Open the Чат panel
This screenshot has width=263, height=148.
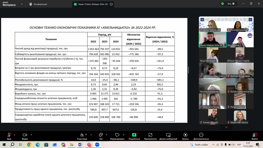[101, 135]
